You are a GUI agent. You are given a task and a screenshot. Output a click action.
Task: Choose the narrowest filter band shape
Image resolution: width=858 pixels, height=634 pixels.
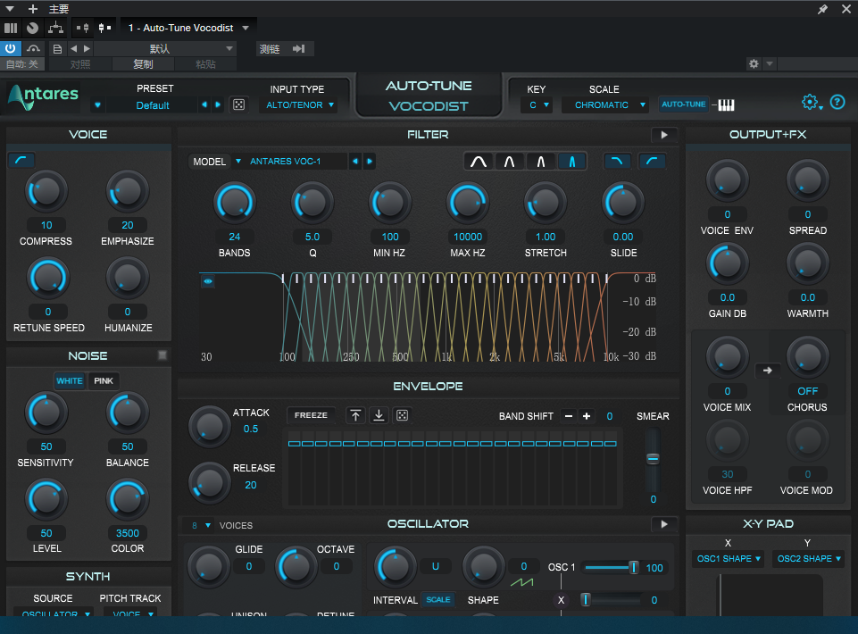[x=571, y=162]
